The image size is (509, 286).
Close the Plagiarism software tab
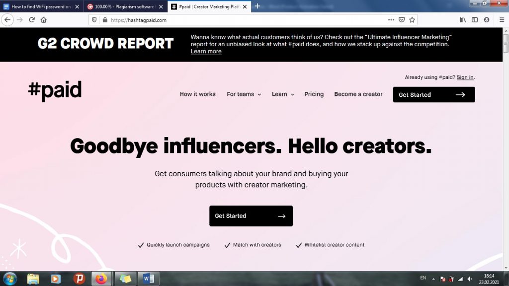[x=161, y=6]
